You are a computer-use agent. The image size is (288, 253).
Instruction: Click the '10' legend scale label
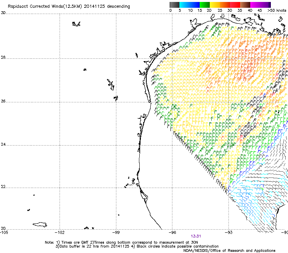click(x=190, y=11)
